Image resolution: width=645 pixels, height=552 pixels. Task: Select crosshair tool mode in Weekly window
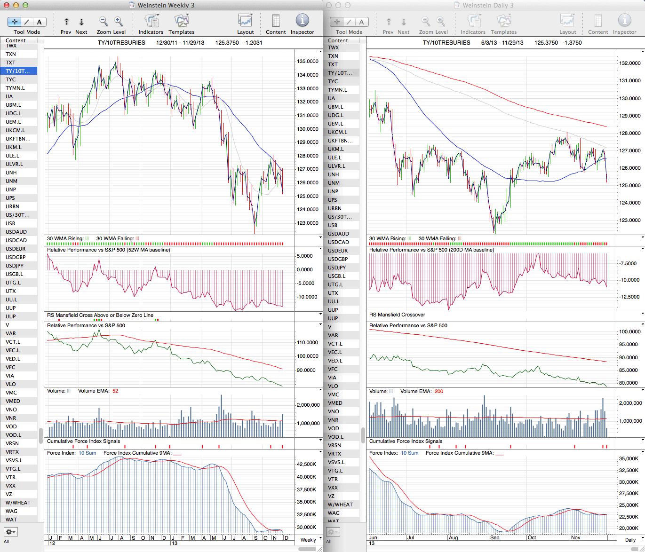15,22
